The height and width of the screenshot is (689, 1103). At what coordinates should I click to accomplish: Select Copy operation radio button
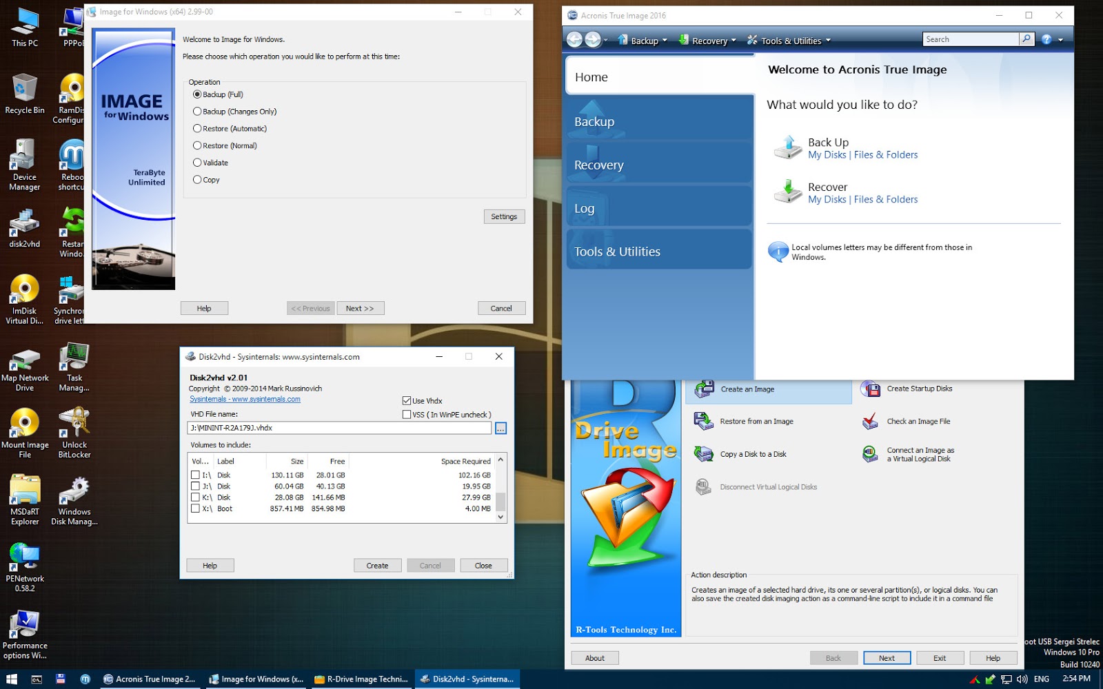197,180
